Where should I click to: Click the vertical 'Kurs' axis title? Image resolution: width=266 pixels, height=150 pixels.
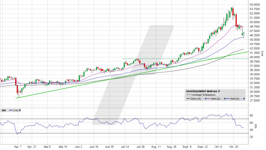tap(262, 53)
